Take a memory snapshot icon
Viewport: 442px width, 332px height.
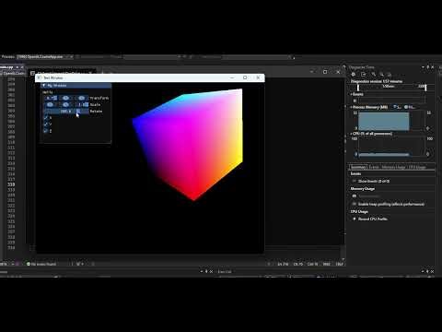coord(355,196)
